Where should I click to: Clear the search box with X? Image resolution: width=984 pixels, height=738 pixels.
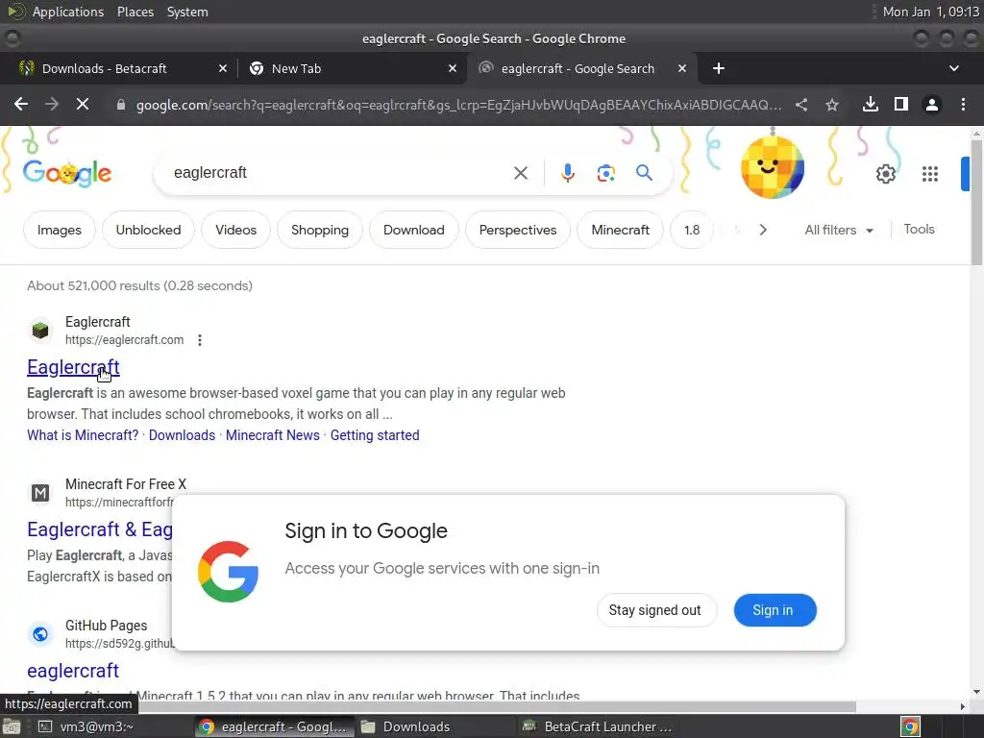tap(520, 173)
